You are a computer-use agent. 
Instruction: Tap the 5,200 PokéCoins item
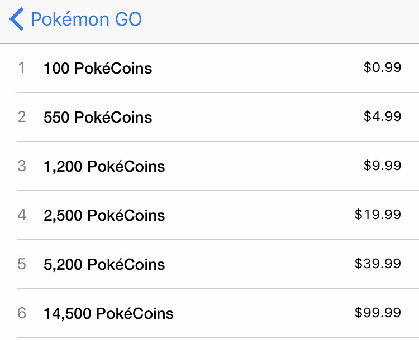(209, 264)
